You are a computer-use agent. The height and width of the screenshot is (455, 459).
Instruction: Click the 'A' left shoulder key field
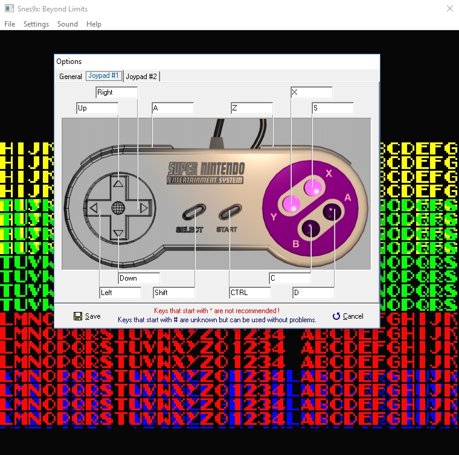[x=173, y=108]
